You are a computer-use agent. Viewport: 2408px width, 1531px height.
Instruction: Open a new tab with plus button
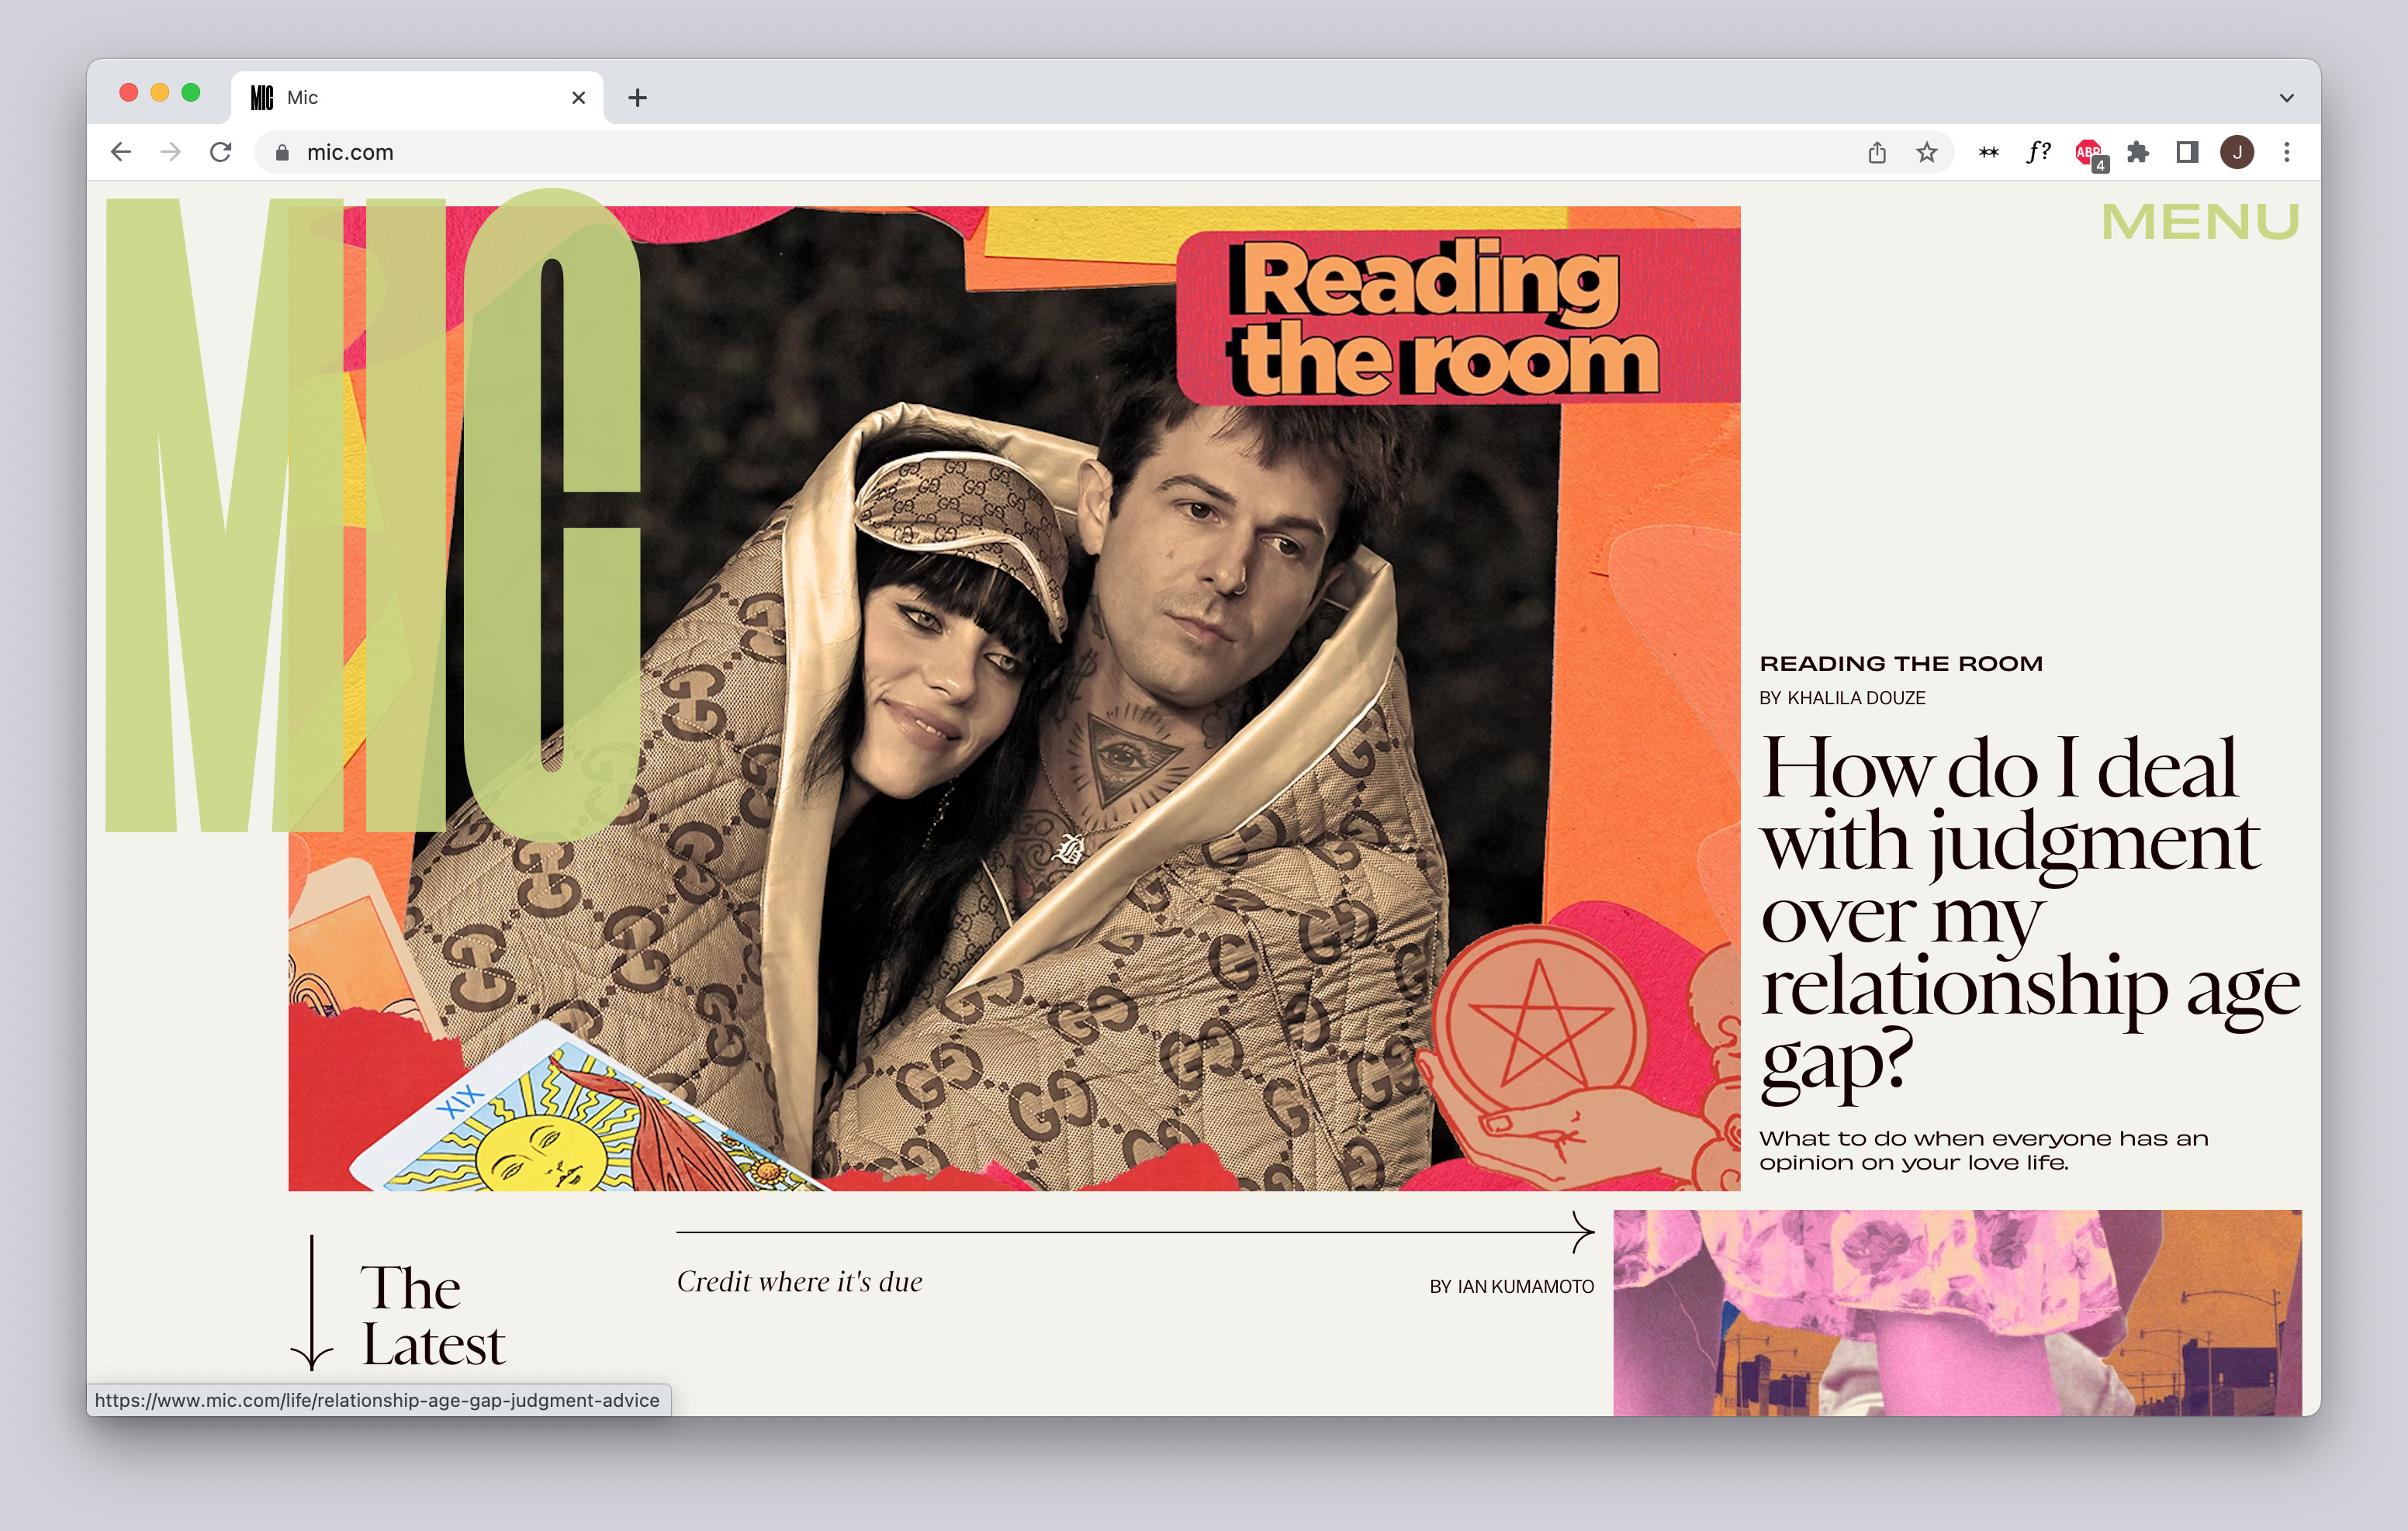click(x=637, y=98)
